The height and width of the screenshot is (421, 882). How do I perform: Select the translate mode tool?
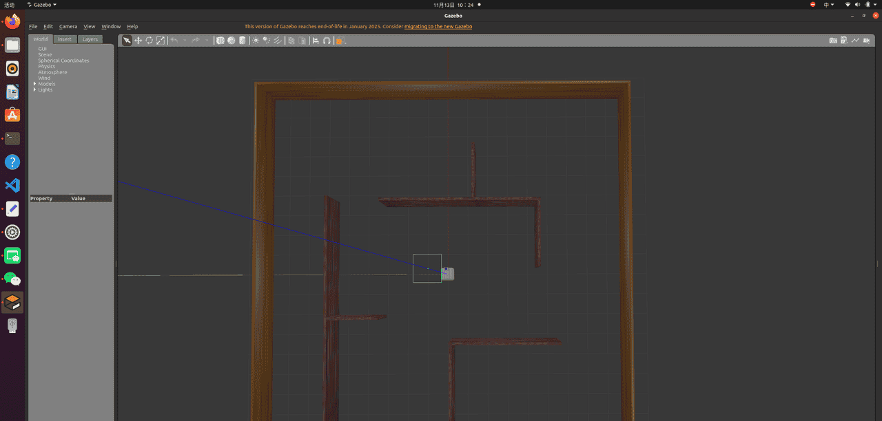(x=138, y=41)
